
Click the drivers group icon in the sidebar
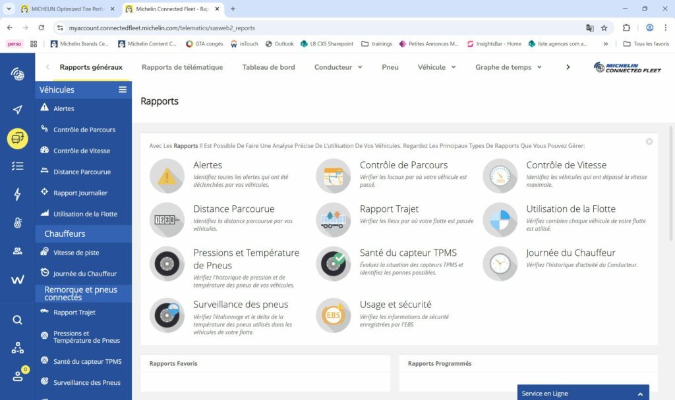[16, 250]
